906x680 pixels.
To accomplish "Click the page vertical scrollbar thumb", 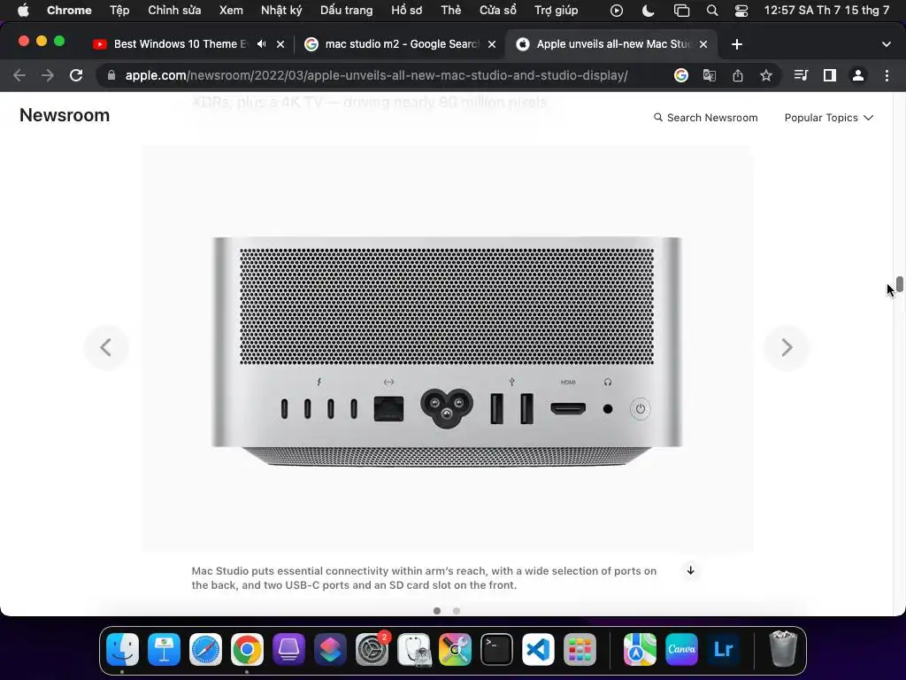I will pos(900,284).
